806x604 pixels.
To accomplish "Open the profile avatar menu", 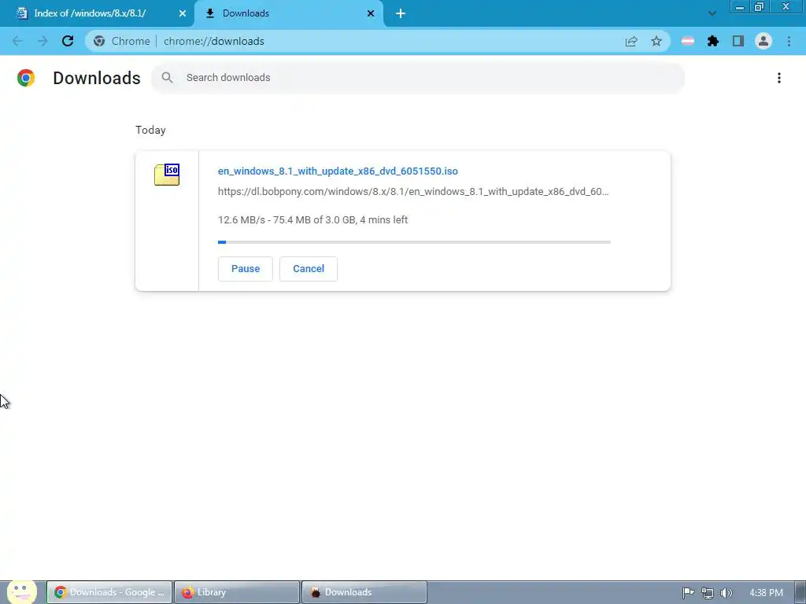I will pyautogui.click(x=763, y=41).
